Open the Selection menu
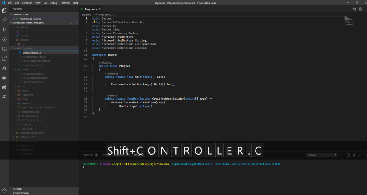Screen dimensions: 367x195 click(27, 3)
